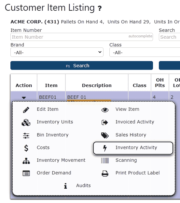The width and height of the screenshot is (180, 203).
Task: Click the dollar sign Costs icon
Action: (26, 148)
